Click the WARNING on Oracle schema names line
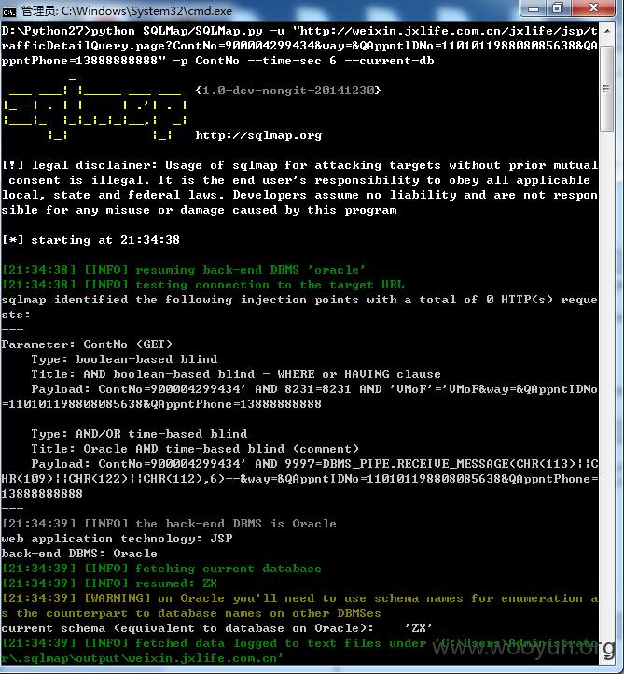 pyautogui.click(x=299, y=606)
